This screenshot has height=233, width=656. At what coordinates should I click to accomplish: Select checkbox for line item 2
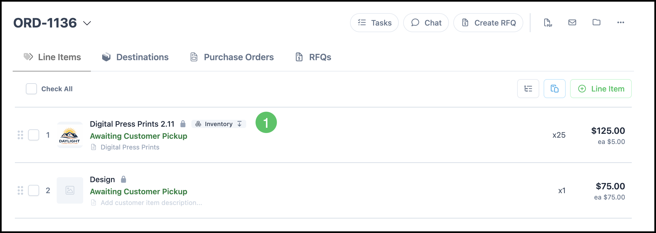click(34, 190)
